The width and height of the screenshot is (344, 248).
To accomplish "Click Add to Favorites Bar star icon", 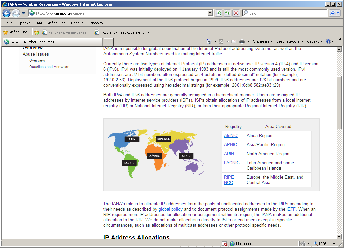I will tap(37, 32).
